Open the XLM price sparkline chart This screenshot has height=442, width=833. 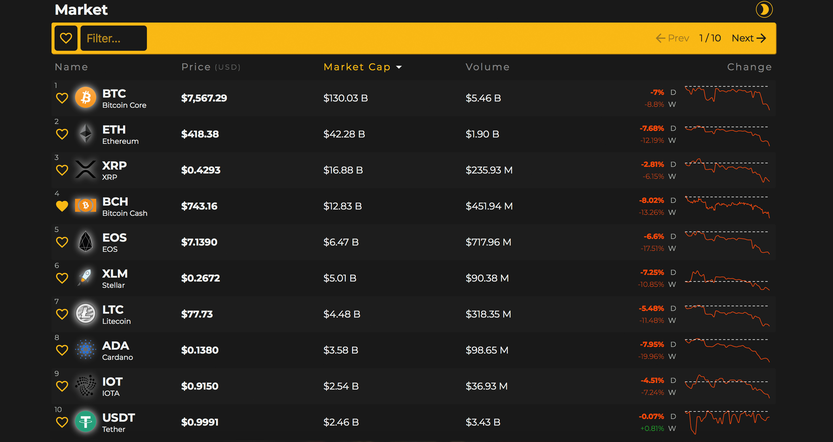(727, 281)
